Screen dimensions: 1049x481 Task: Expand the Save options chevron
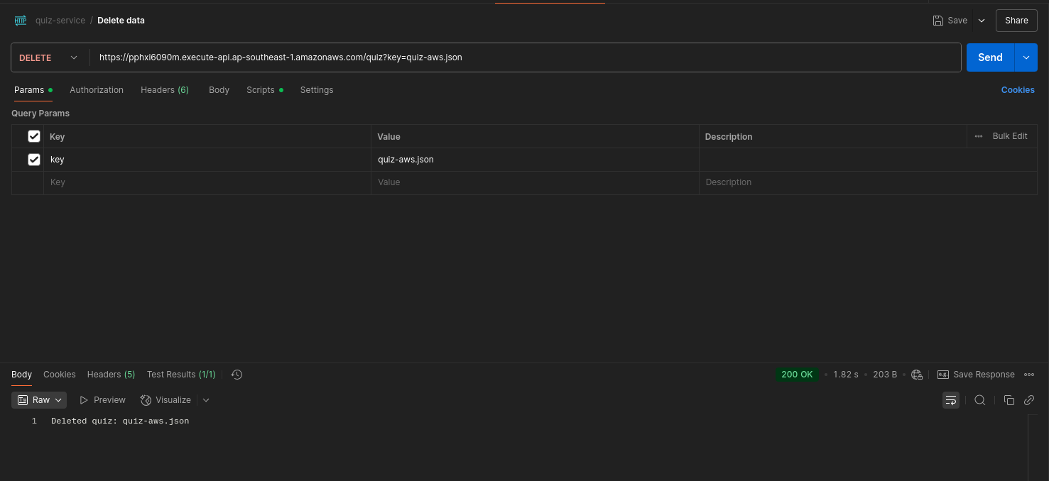(982, 21)
